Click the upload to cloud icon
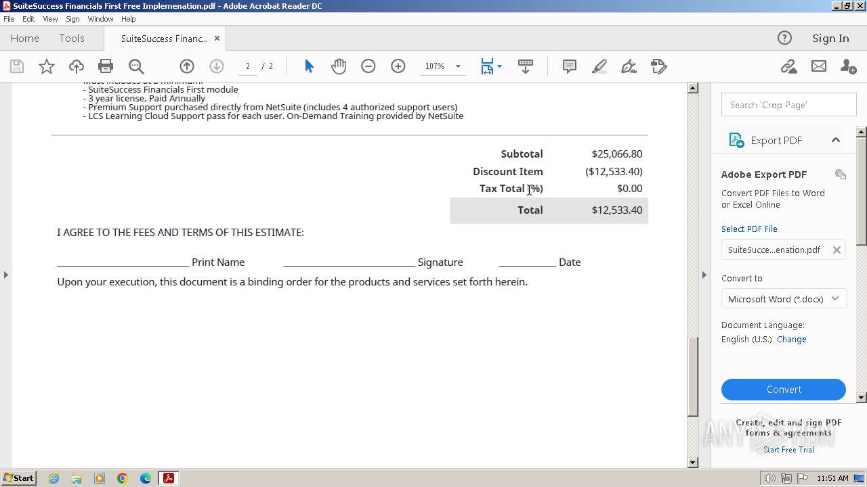Viewport: 867px width, 487px height. [x=77, y=66]
